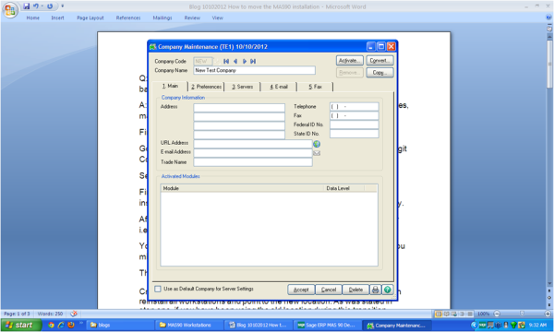This screenshot has width=554, height=332.
Task: Switch to the 2. Preferences tab
Action: 206,87
